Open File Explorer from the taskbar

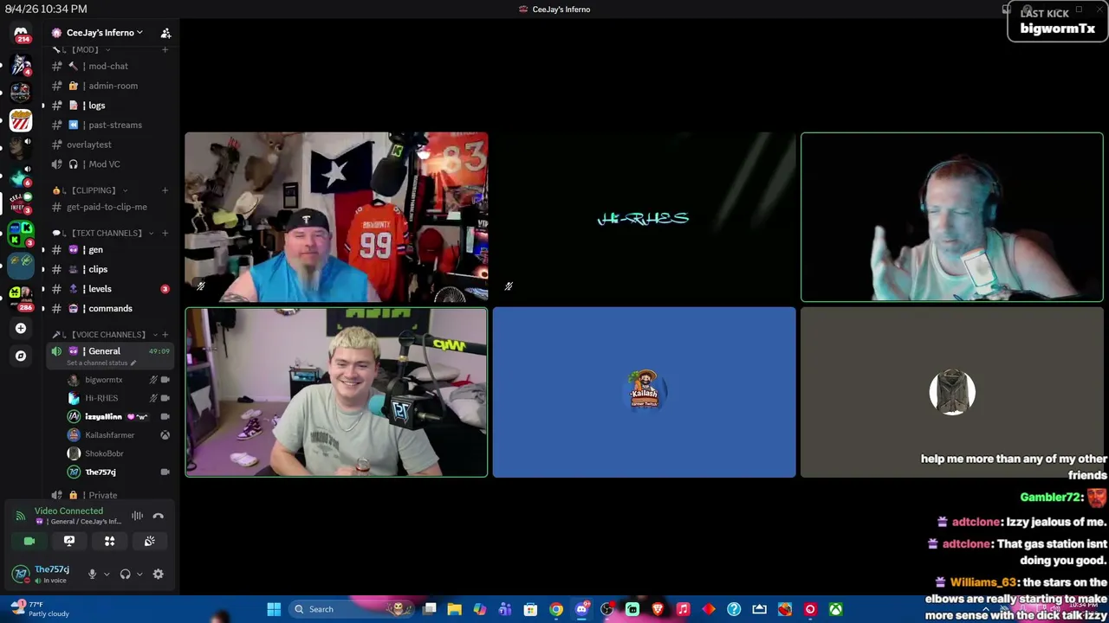[x=454, y=609]
